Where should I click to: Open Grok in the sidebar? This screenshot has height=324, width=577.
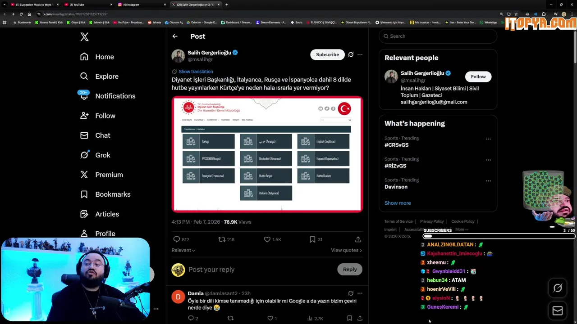point(95,155)
